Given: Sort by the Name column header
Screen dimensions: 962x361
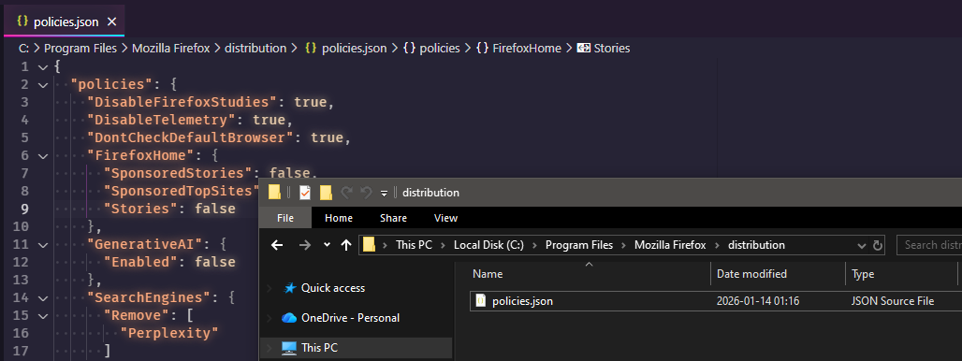Looking at the screenshot, I should click(x=589, y=274).
